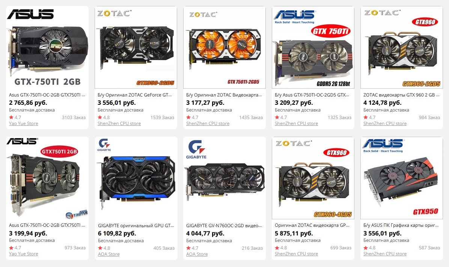The width and height of the screenshot is (449, 267).
Task: Click the 3103 Заказ orders count
Action: pyautogui.click(x=74, y=118)
